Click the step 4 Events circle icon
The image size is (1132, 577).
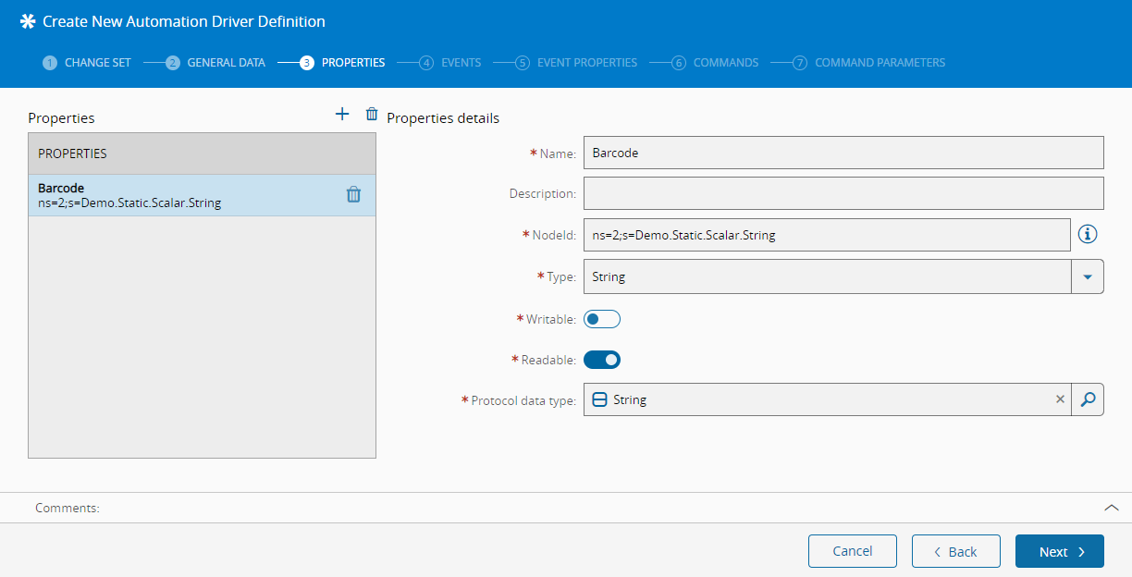coord(426,63)
